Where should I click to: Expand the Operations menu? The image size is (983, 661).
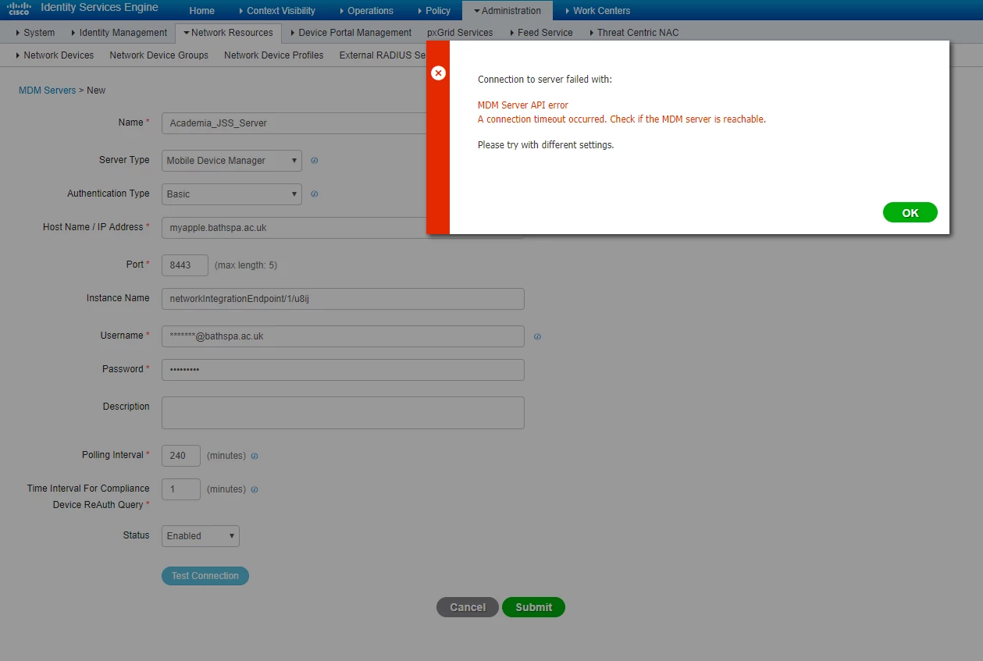click(367, 11)
